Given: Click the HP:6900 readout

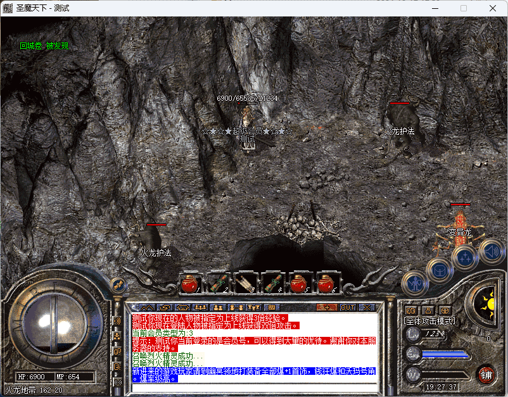Looking at the screenshot, I should (32, 377).
